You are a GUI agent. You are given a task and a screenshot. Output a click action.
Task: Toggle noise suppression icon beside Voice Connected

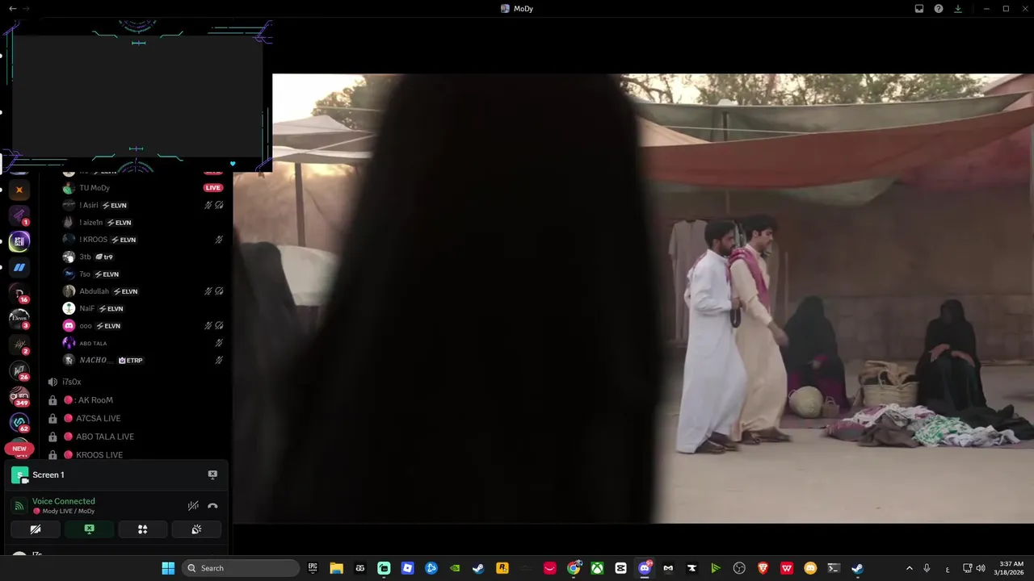coord(193,506)
